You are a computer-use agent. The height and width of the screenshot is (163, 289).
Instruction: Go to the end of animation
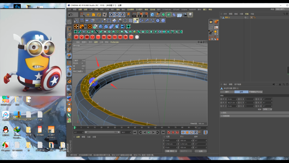[163, 132]
